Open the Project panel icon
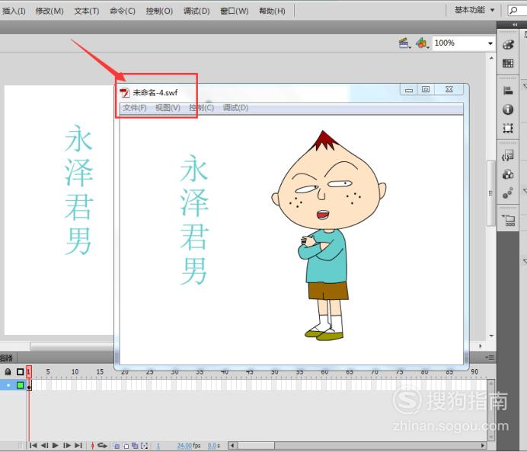 click(x=509, y=220)
